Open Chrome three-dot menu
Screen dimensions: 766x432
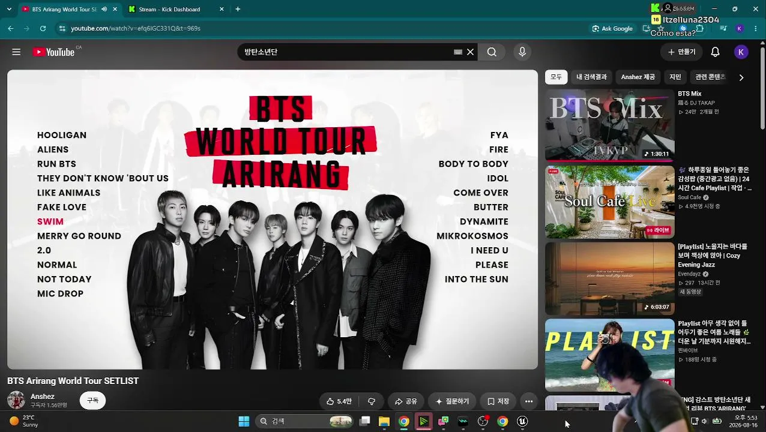756,28
